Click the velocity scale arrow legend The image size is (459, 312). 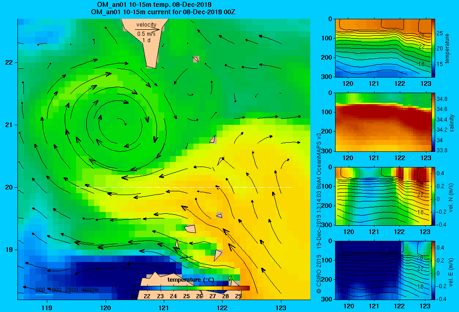tap(147, 29)
